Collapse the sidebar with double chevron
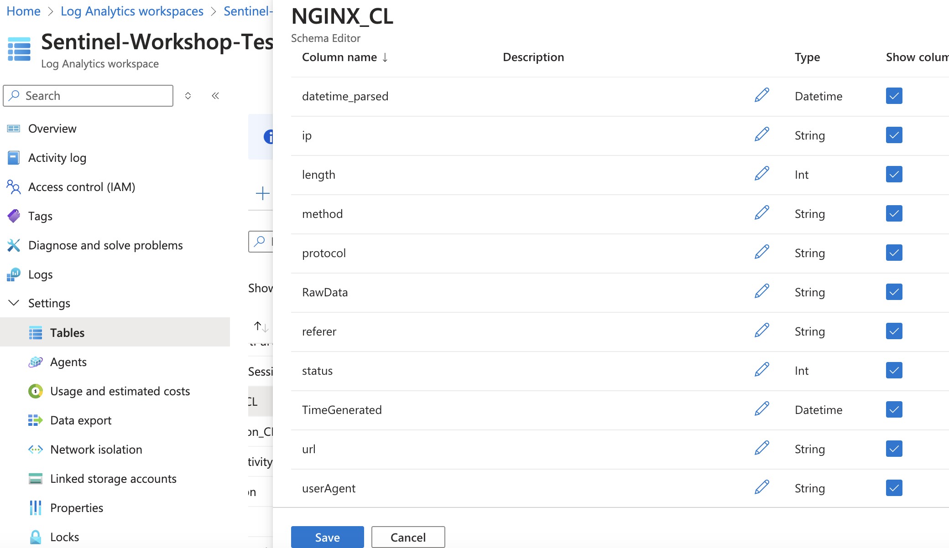Image resolution: width=949 pixels, height=548 pixels. click(x=215, y=96)
